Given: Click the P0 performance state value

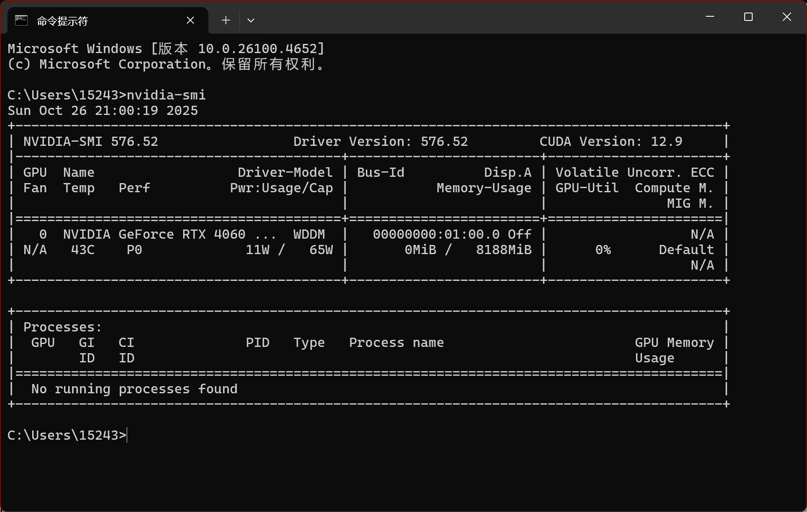Looking at the screenshot, I should click(x=134, y=250).
